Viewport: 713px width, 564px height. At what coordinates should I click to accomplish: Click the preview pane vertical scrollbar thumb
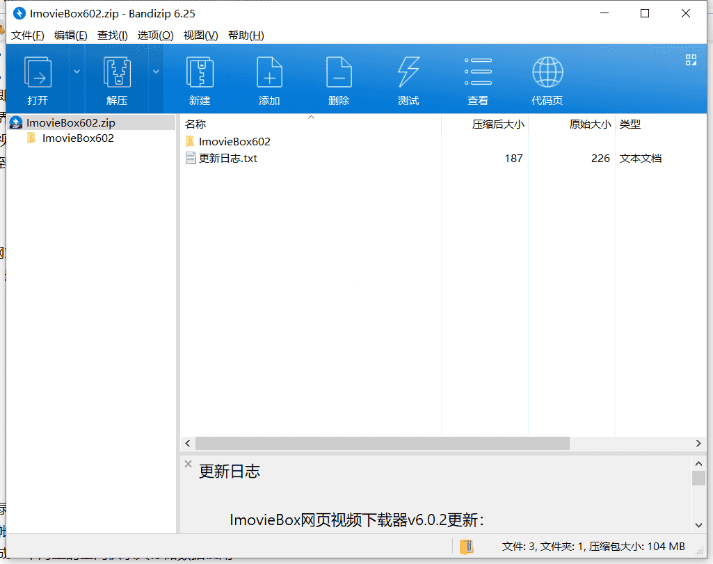click(x=699, y=478)
